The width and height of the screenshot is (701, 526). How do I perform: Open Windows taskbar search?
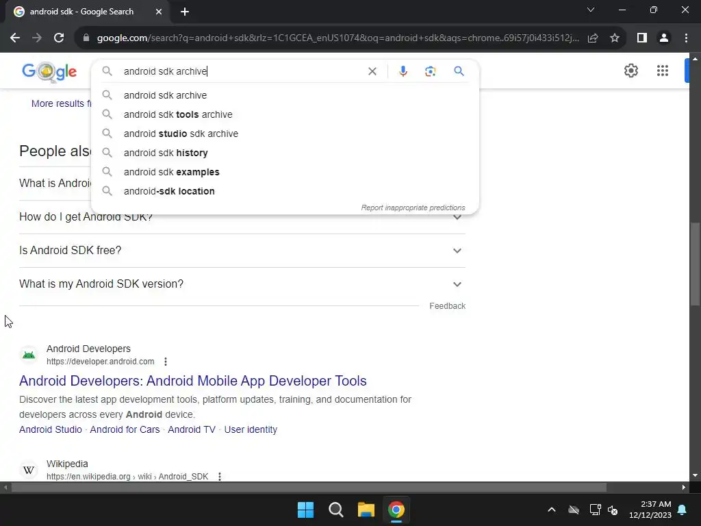pyautogui.click(x=335, y=510)
